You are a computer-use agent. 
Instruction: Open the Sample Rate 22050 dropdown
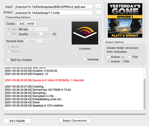[x=35, y=41]
